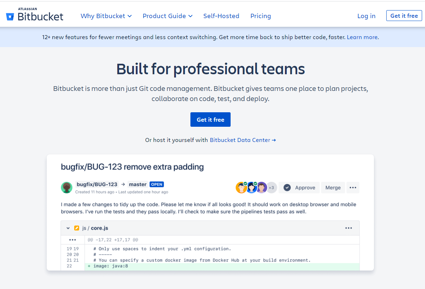Expand the Product Guide dropdown

pos(168,16)
